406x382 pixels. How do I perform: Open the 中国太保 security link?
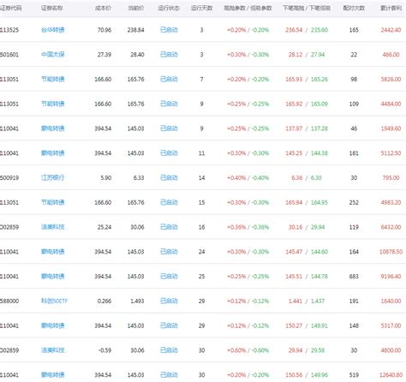pyautogui.click(x=53, y=55)
